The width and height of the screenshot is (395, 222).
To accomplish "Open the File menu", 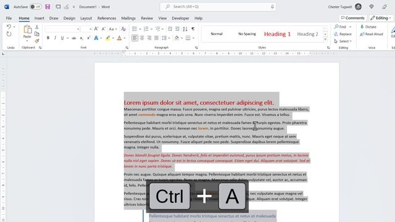I will (9, 18).
